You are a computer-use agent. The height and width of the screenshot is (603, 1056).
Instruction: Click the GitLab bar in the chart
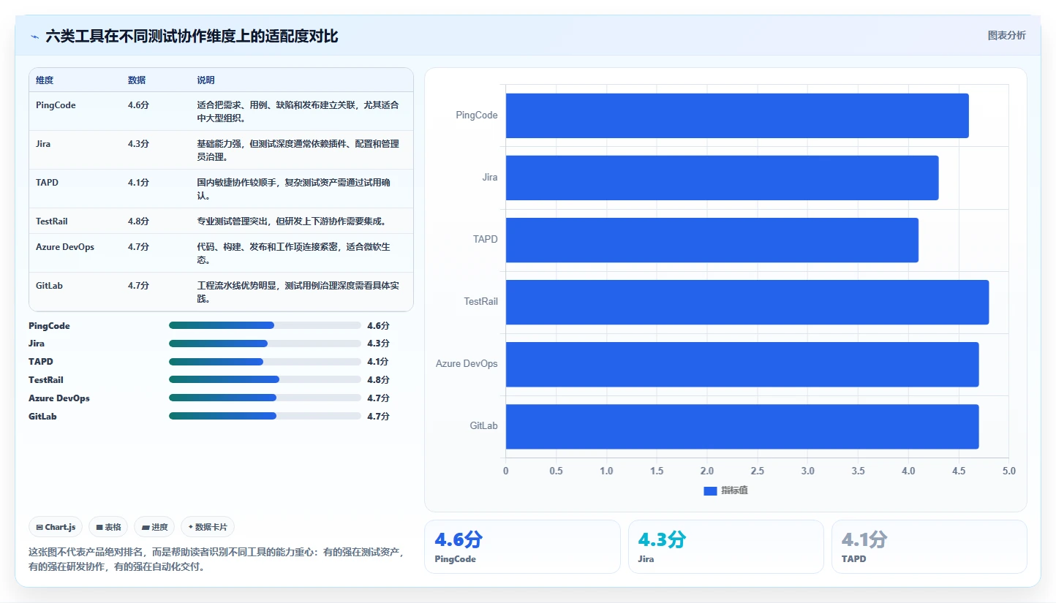pyautogui.click(x=742, y=426)
